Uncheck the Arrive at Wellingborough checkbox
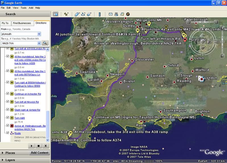 tap(7, 125)
